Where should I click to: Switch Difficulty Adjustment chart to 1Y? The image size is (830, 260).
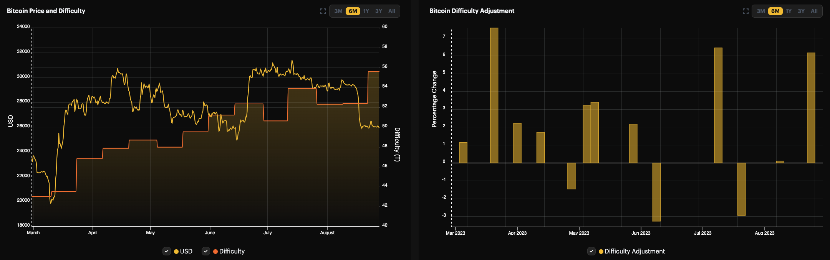789,12
